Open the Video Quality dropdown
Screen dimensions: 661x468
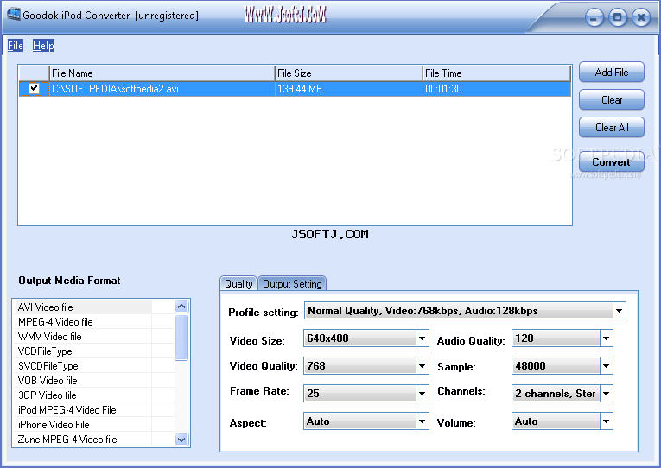[422, 366]
